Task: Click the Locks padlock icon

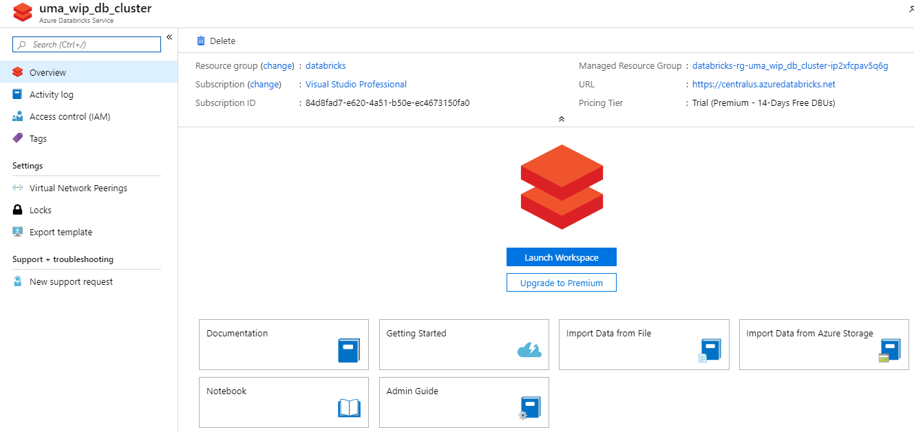Action: [x=18, y=210]
